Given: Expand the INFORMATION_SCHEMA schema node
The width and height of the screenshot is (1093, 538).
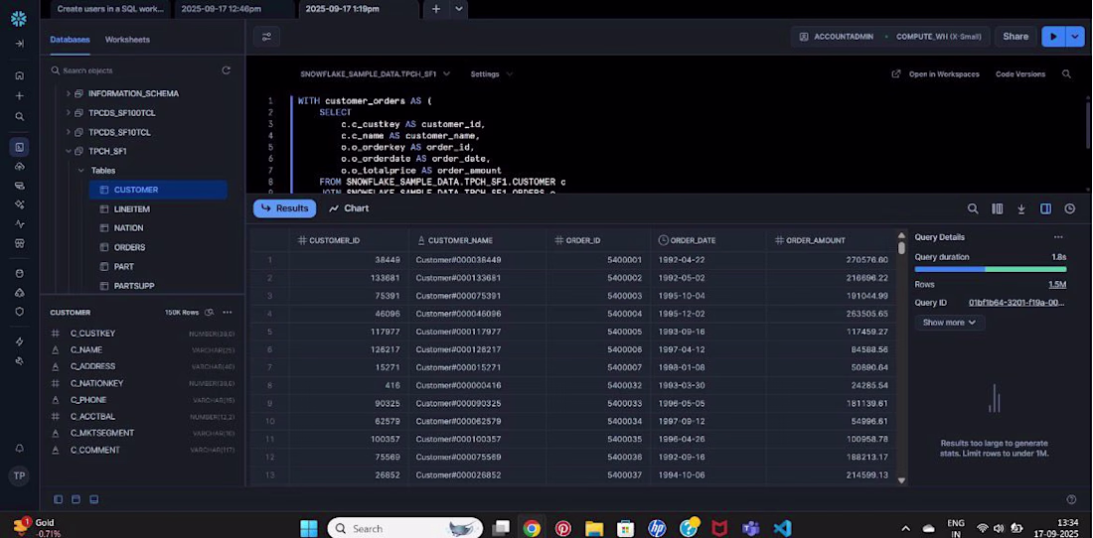Looking at the screenshot, I should click(69, 93).
